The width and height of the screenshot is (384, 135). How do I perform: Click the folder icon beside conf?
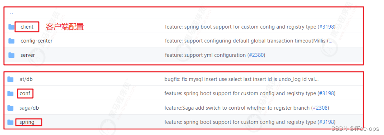11,93
